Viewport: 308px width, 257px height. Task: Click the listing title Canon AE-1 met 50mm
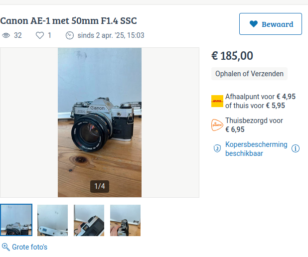pyautogui.click(x=68, y=20)
